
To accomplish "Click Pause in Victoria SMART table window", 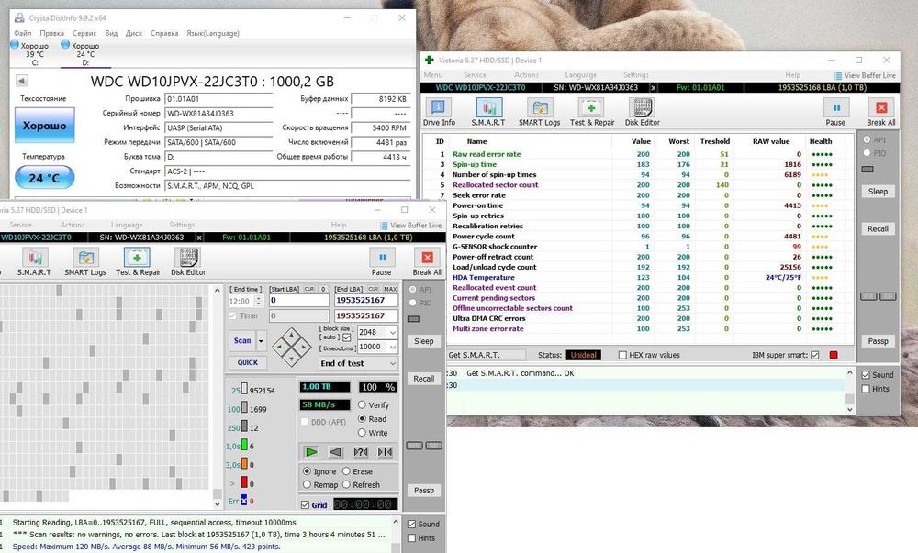I will click(835, 112).
